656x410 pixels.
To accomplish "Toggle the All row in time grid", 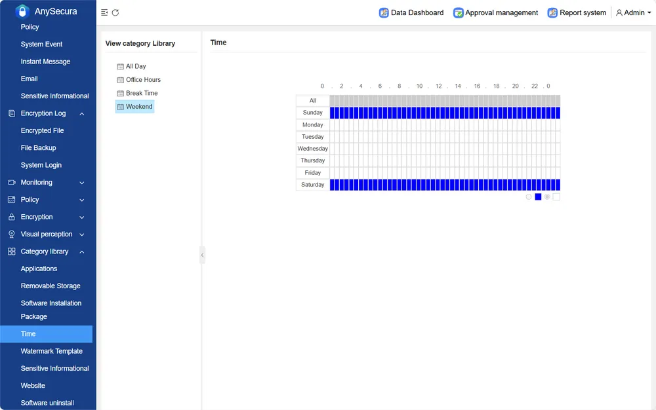I will [313, 101].
